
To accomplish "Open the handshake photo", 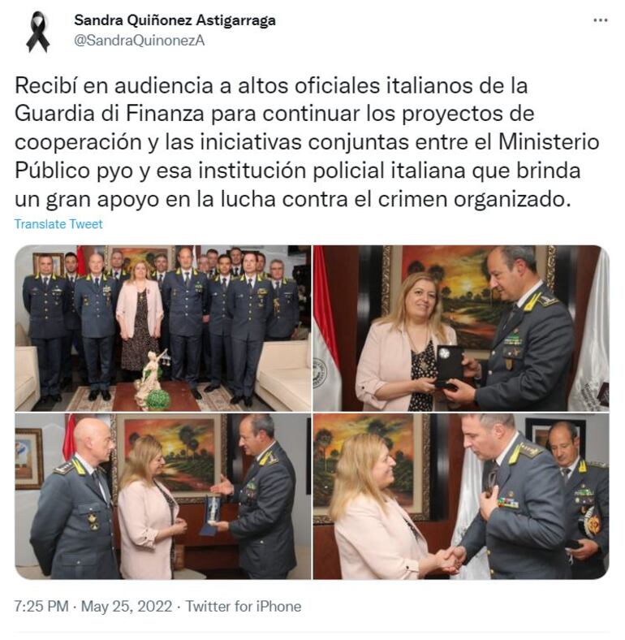I will tap(461, 496).
